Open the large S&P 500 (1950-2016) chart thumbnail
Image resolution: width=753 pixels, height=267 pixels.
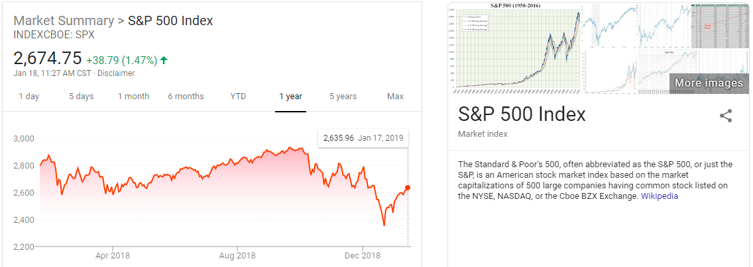516,46
